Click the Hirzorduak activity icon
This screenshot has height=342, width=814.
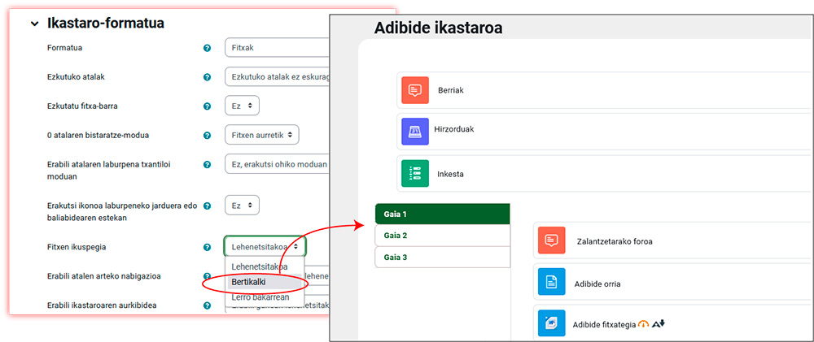[x=415, y=131]
